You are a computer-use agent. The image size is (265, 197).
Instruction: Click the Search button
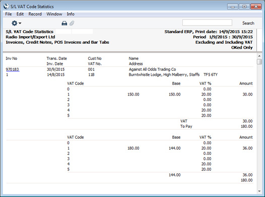tap(248, 23)
